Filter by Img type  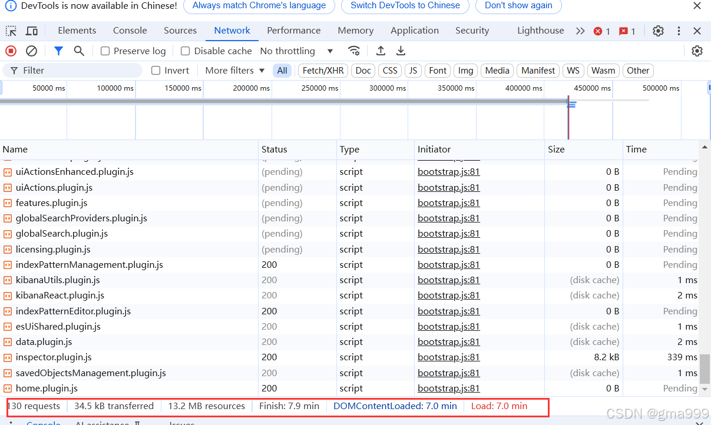pos(465,71)
